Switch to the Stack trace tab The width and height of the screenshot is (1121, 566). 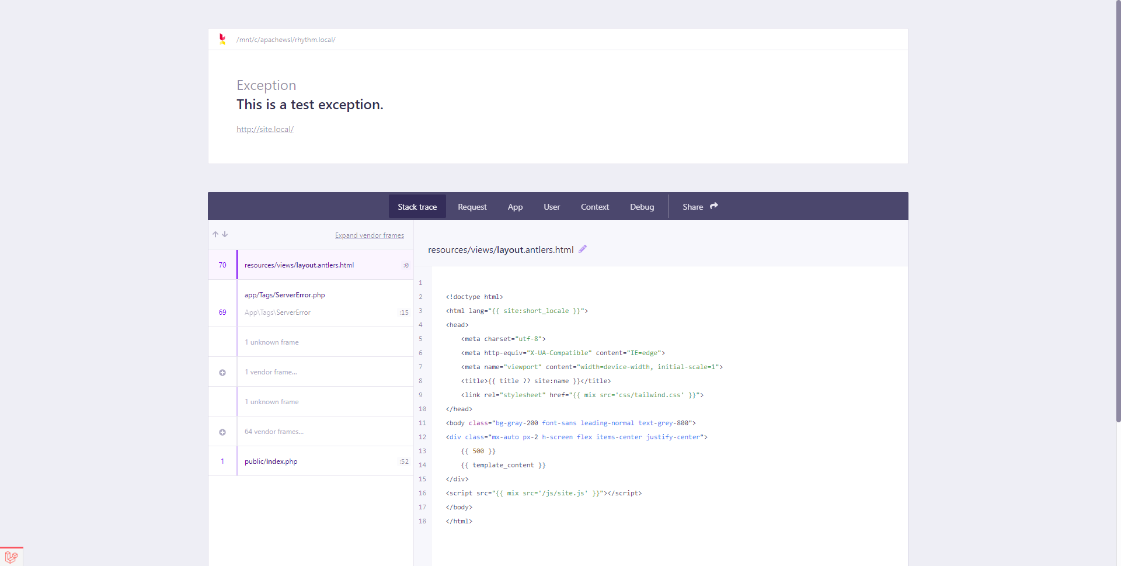click(417, 207)
